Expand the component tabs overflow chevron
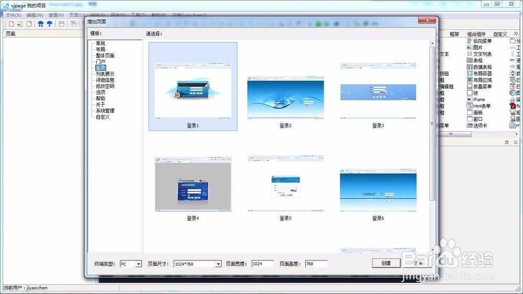This screenshot has width=523, height=294. [516, 33]
